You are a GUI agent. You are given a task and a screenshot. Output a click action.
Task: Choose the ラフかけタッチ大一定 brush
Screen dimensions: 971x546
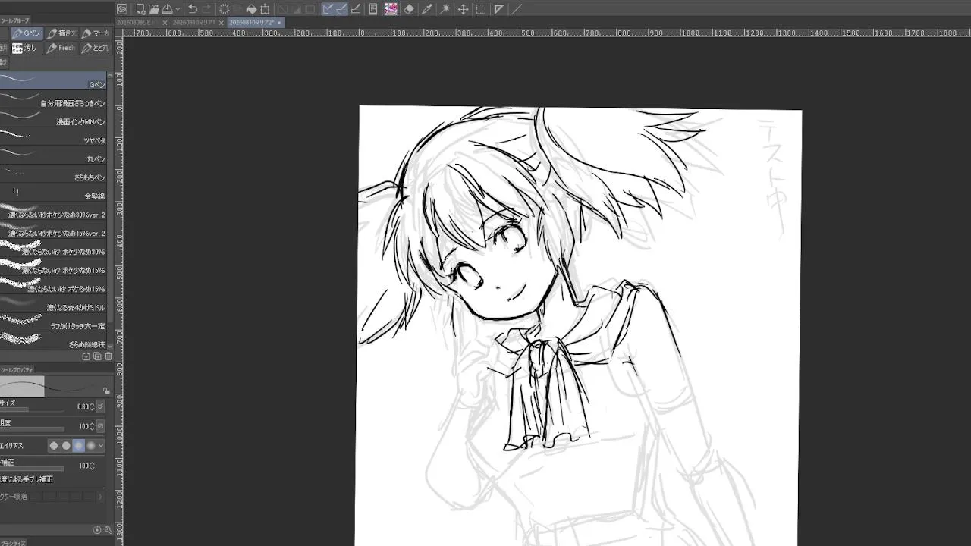tap(53, 322)
